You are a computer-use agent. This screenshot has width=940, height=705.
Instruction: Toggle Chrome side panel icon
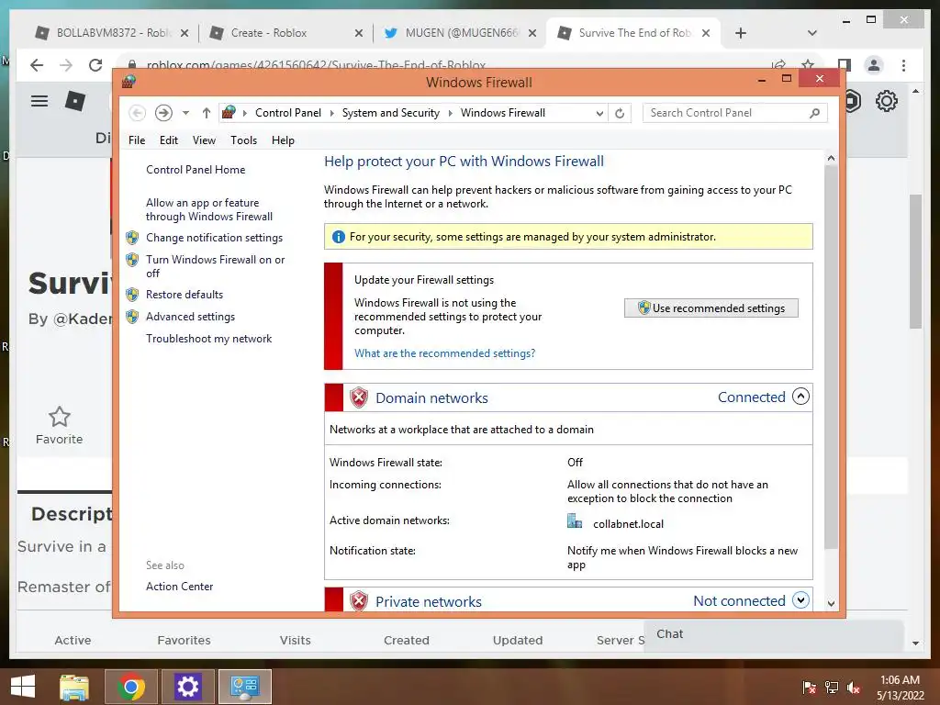[x=845, y=65]
